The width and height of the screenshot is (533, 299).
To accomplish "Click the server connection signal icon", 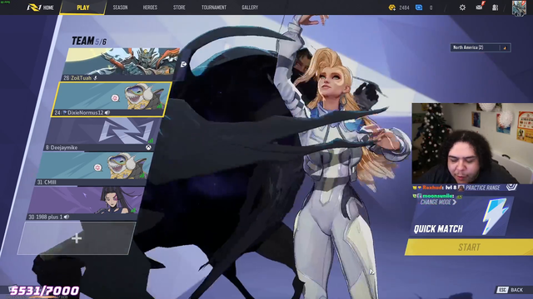I will (505, 48).
